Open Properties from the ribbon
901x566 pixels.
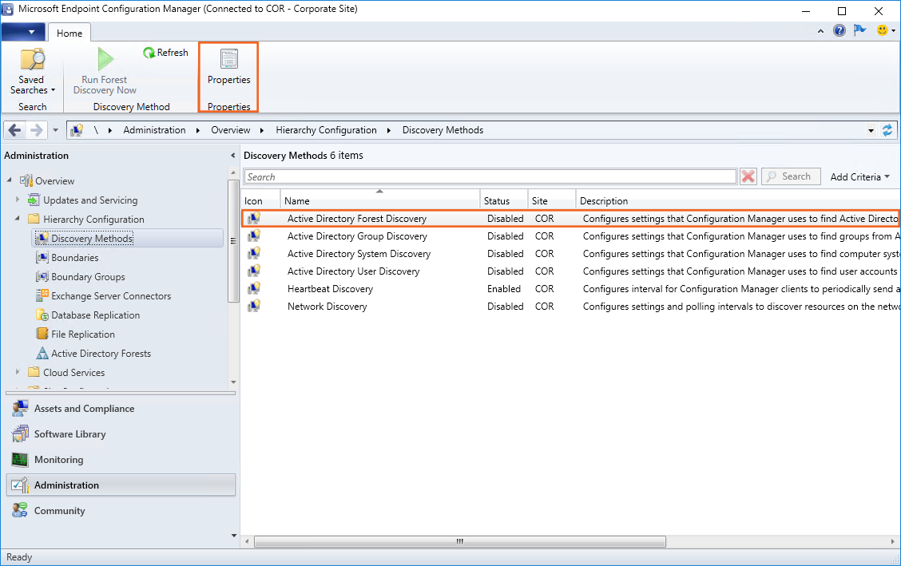click(x=228, y=66)
